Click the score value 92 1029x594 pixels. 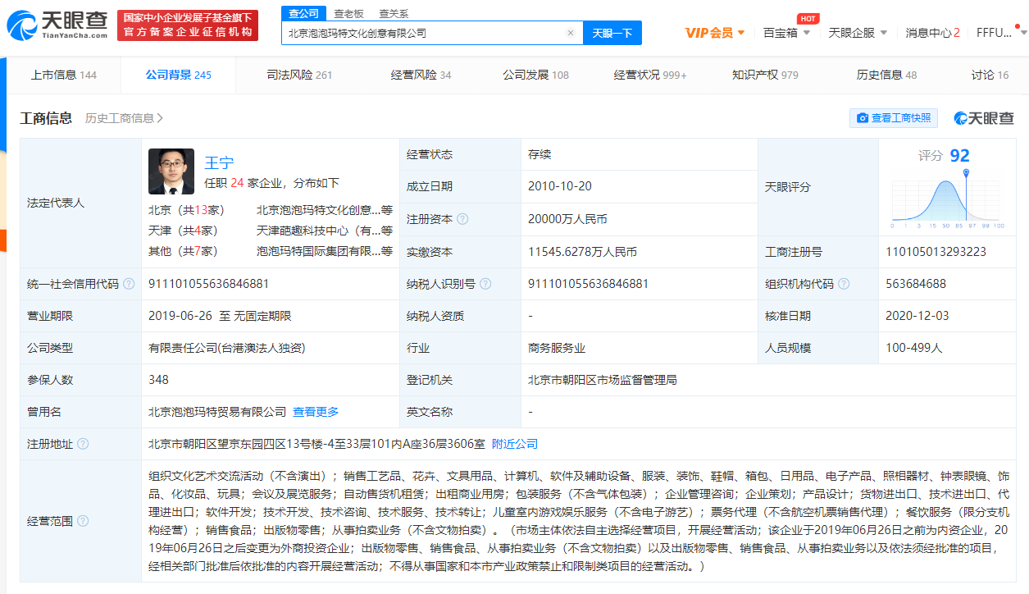pyautogui.click(x=959, y=155)
